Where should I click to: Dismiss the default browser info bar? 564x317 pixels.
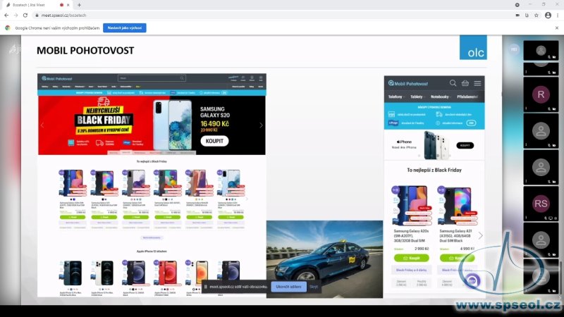(557, 27)
